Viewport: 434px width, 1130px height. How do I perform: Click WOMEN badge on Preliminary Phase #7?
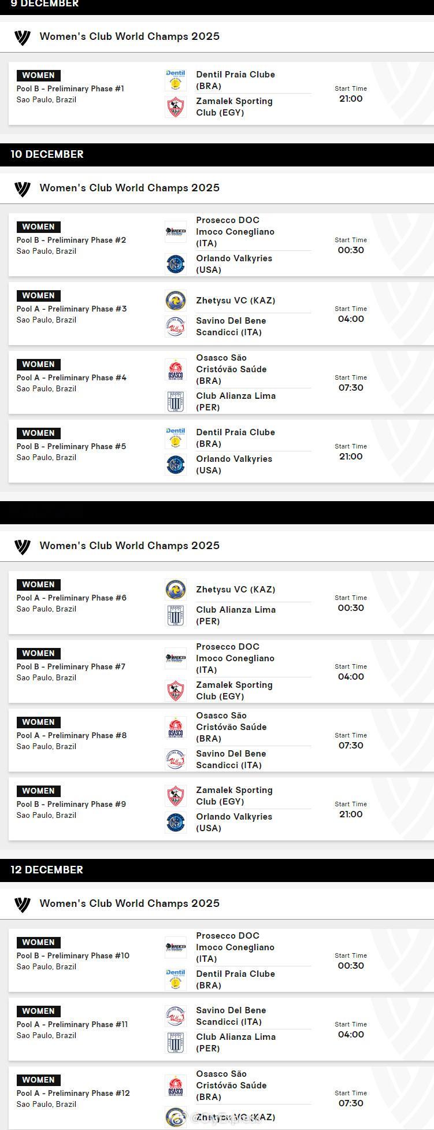(x=39, y=653)
